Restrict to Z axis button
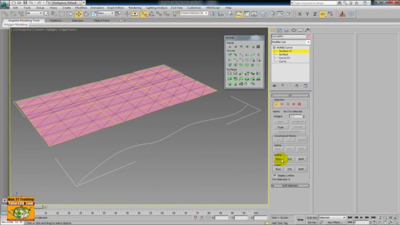This screenshot has height=225, width=400. pos(315,14)
